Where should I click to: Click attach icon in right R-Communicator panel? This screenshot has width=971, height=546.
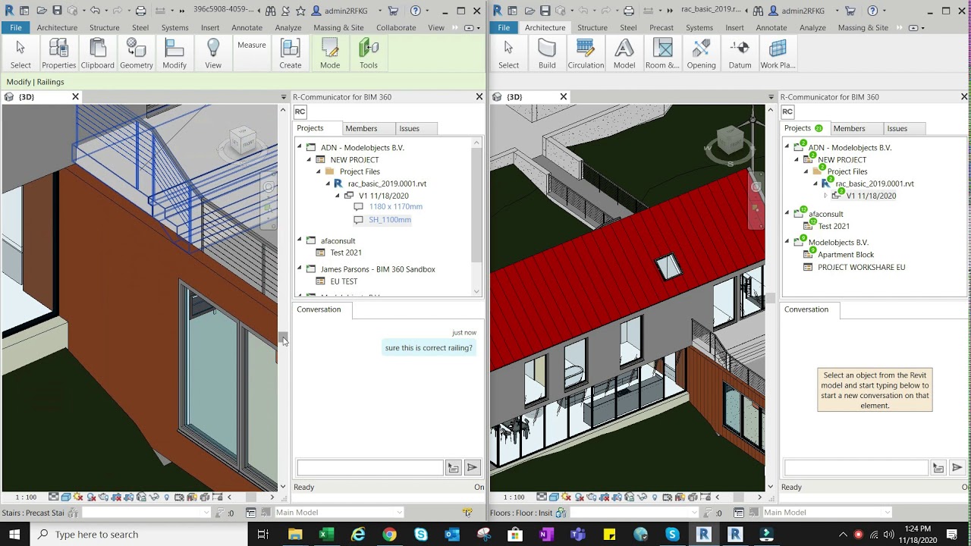[x=938, y=468]
